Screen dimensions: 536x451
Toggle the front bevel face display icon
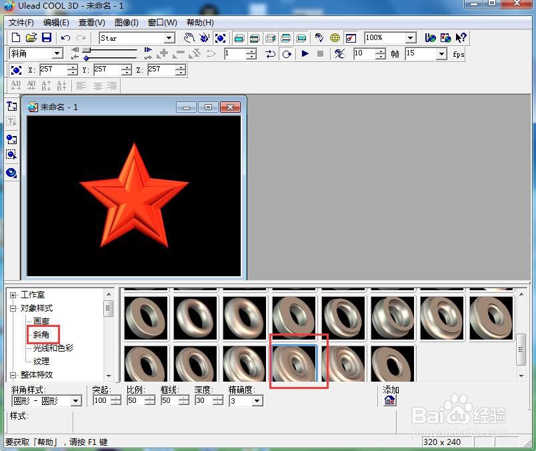coord(255,38)
